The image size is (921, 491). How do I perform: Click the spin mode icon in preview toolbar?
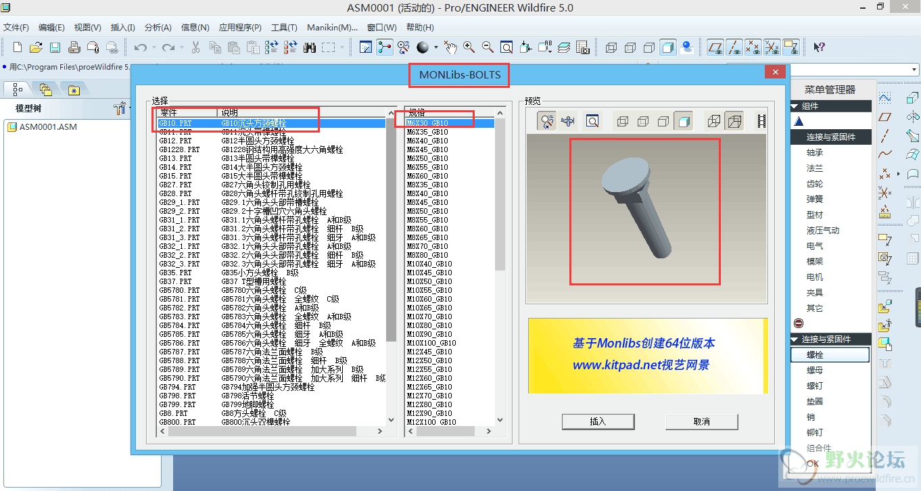point(546,121)
